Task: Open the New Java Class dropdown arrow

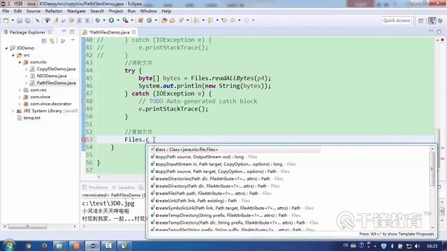Action: pos(156,20)
